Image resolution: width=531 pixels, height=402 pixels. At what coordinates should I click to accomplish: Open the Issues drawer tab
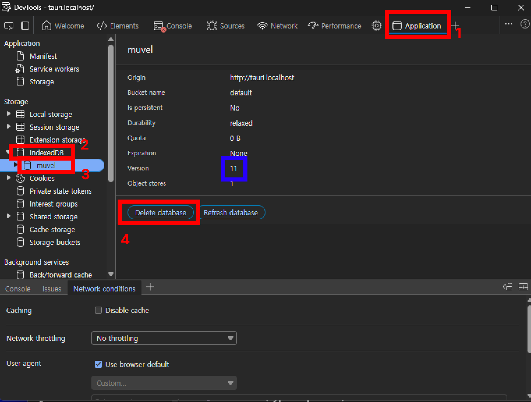52,289
